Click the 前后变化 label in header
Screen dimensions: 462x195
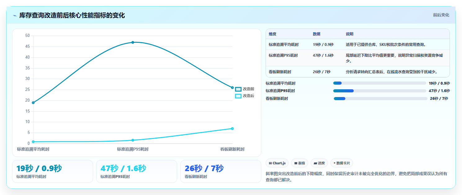click(x=441, y=15)
